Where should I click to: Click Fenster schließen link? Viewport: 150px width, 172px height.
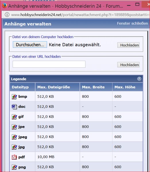click(132, 24)
